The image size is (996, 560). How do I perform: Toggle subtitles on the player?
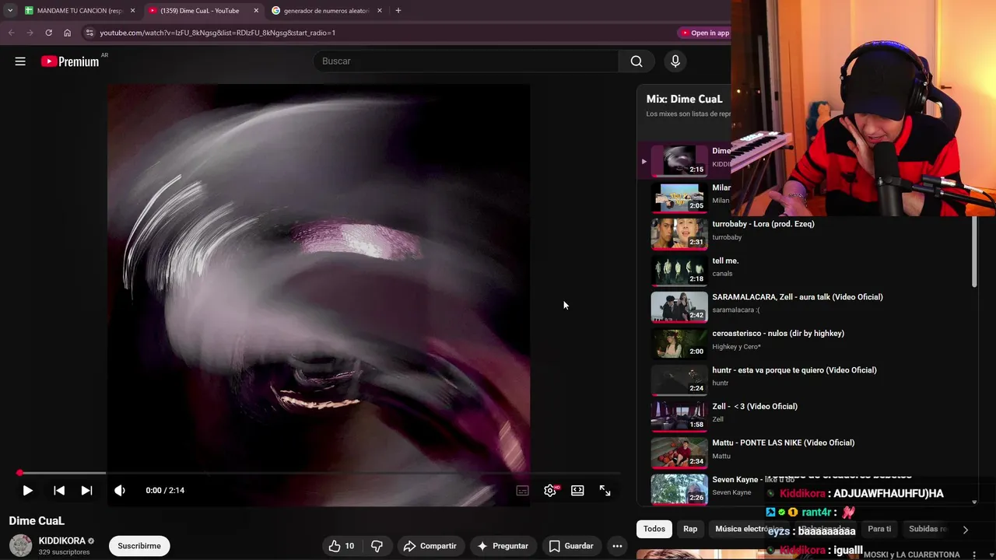(523, 491)
